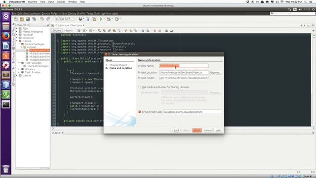This screenshot has height=178, width=316.
Task: Click the Save All toolbar icon
Action: [34, 19]
